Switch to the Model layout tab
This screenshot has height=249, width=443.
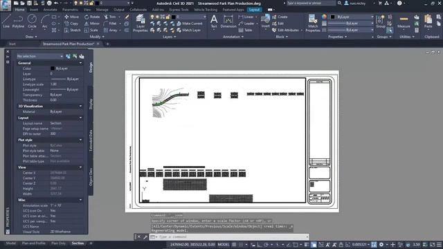[x=11, y=243]
